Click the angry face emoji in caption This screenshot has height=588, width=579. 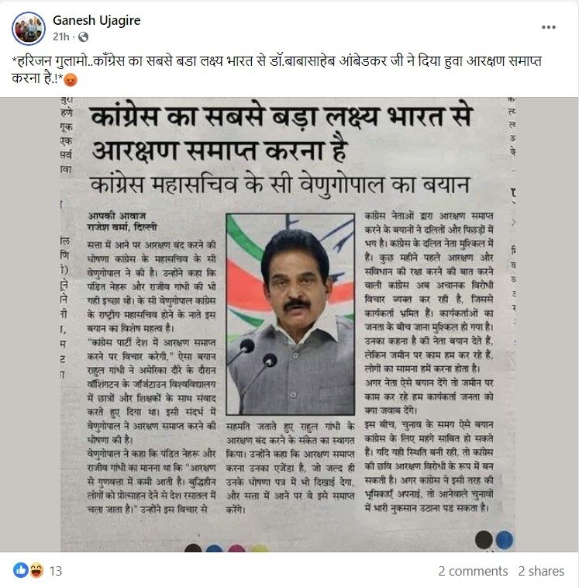[x=71, y=80]
